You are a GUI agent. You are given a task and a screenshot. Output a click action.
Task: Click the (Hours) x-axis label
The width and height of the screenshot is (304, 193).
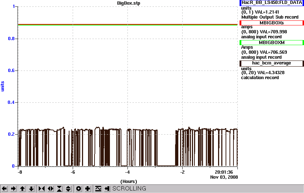[x=129, y=182]
